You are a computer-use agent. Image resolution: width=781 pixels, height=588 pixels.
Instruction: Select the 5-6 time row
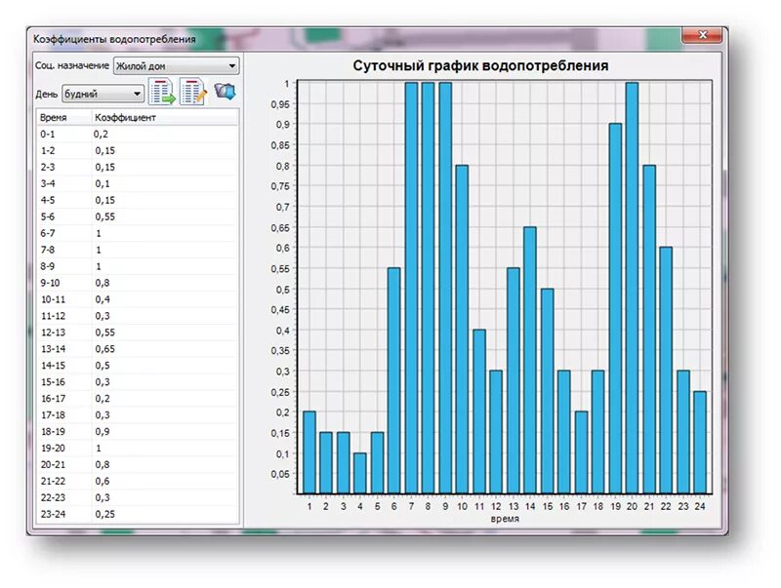(x=138, y=216)
